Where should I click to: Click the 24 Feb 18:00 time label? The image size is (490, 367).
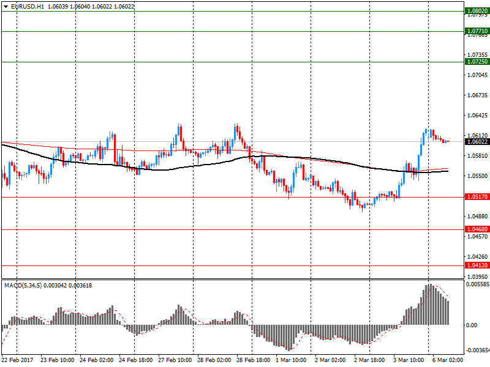tap(135, 360)
